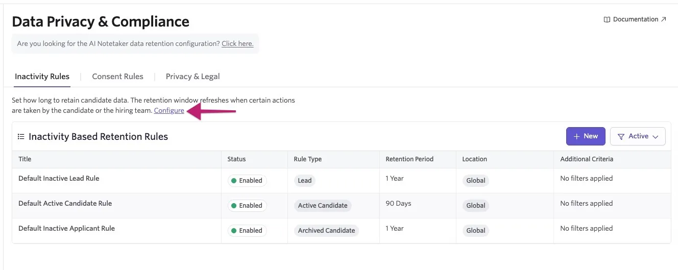Follow the 'Click here.' Notetaker link
The width and height of the screenshot is (678, 270).
pos(237,43)
